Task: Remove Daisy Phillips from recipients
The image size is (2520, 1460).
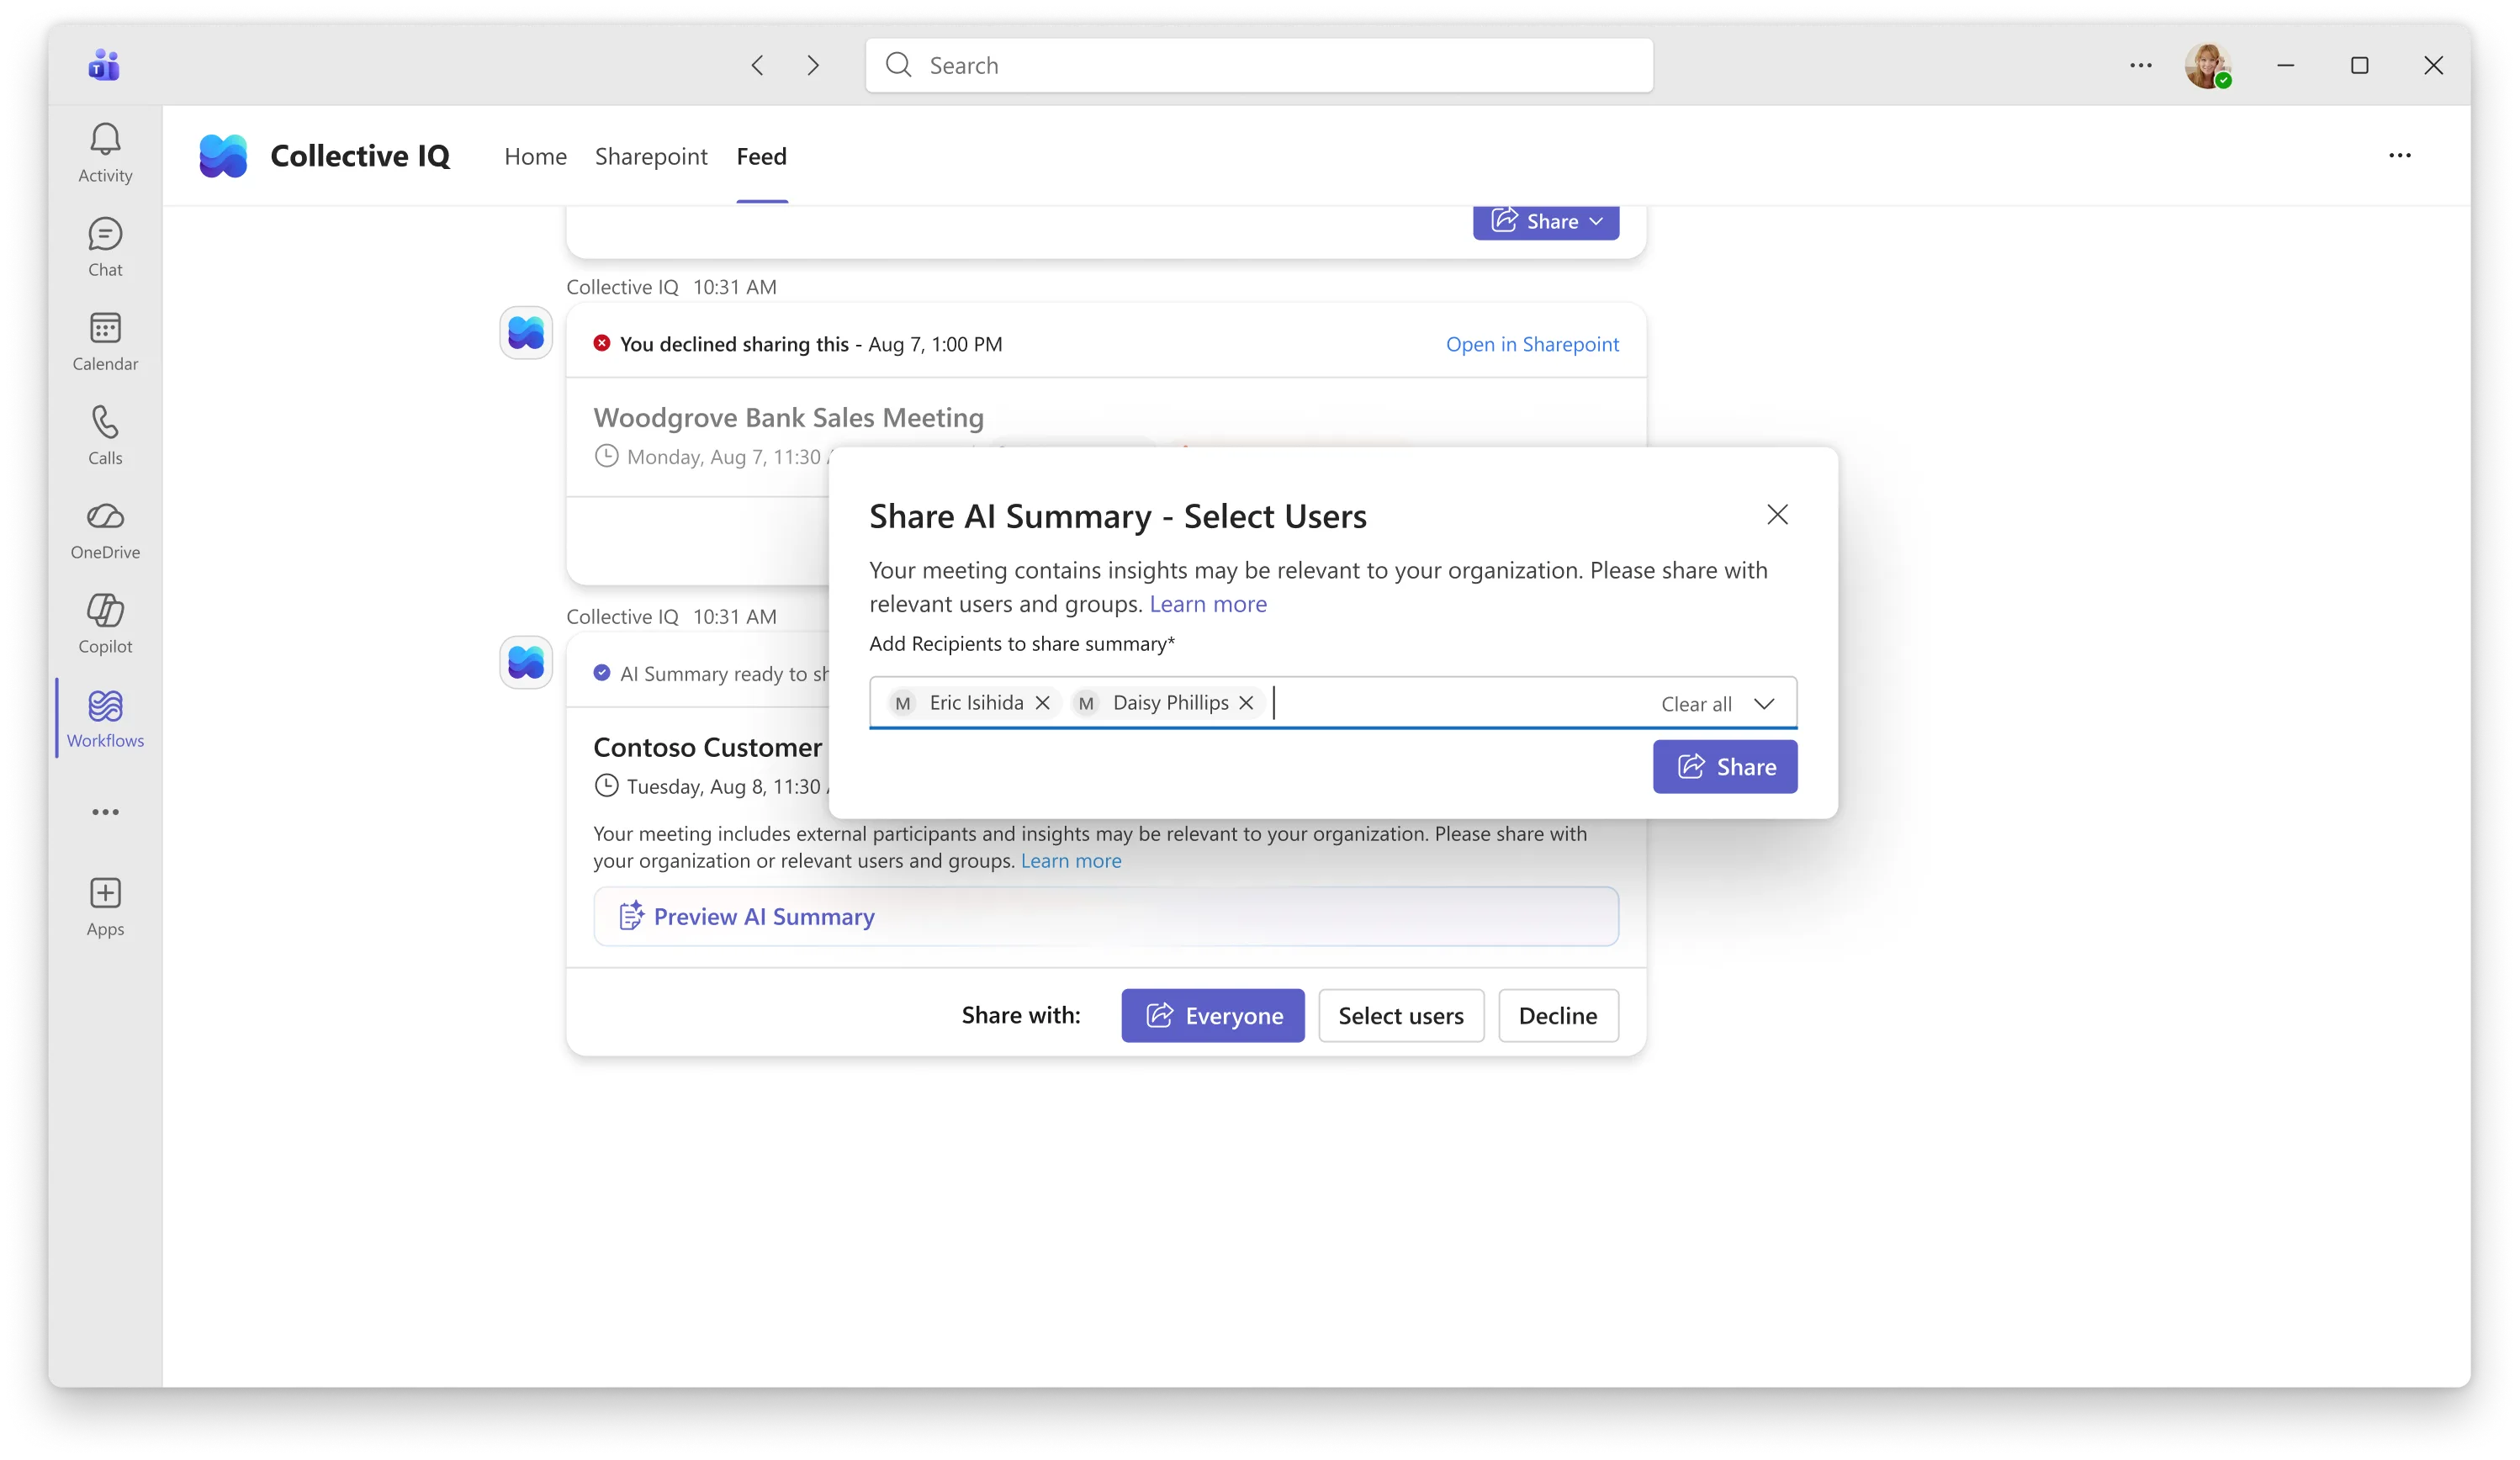Action: point(1246,703)
